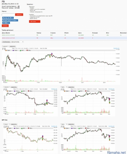127x154 pixels.
Task: Click the SELL triangle in FB DAY chart legend
Action: click(86, 91)
